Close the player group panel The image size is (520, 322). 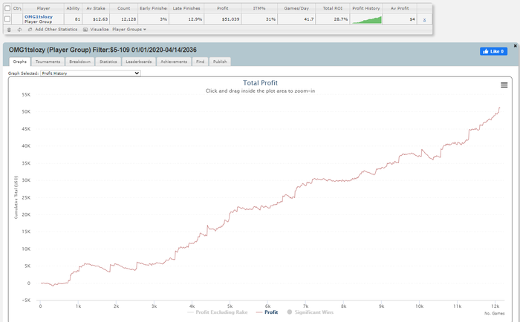[x=515, y=46]
